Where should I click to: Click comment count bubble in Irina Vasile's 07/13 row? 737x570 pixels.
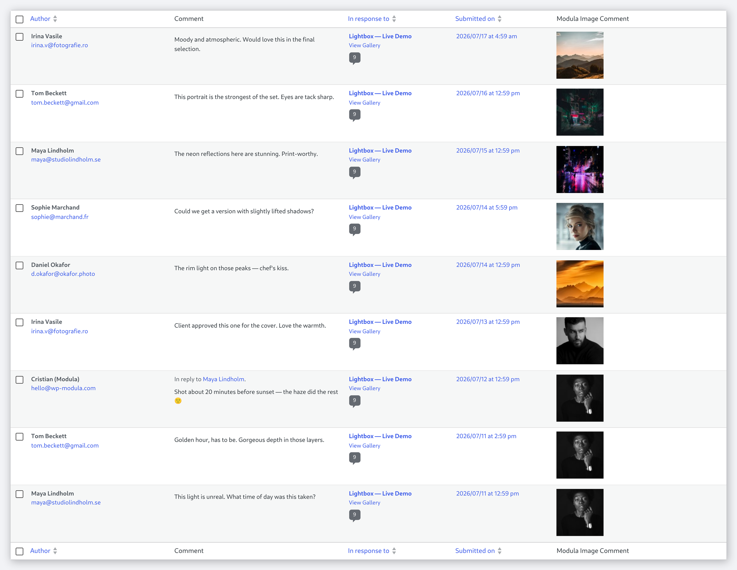point(354,343)
